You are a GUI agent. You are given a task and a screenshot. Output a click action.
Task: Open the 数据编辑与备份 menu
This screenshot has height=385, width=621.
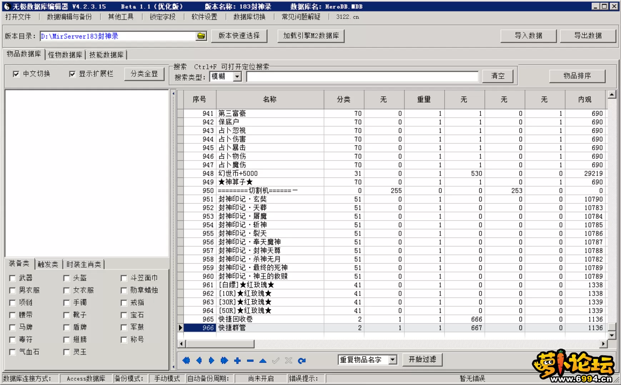pyautogui.click(x=69, y=17)
